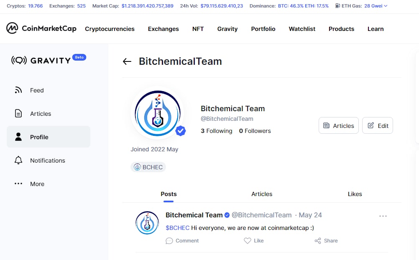Expand the ETH Gas dropdown chevron

[x=386, y=6]
